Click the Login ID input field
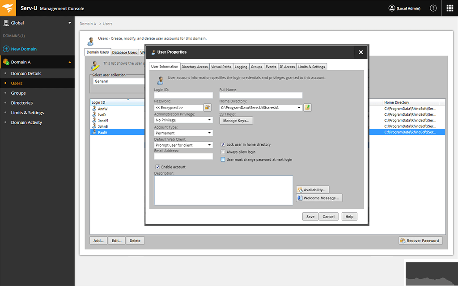The image size is (458, 286). coord(183,95)
